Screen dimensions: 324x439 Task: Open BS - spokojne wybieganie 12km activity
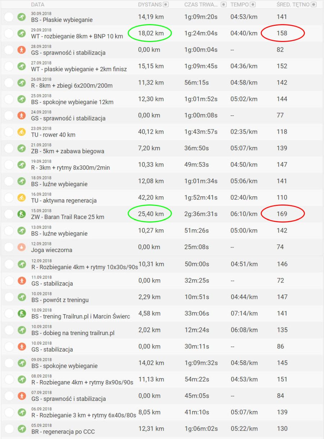72,102
